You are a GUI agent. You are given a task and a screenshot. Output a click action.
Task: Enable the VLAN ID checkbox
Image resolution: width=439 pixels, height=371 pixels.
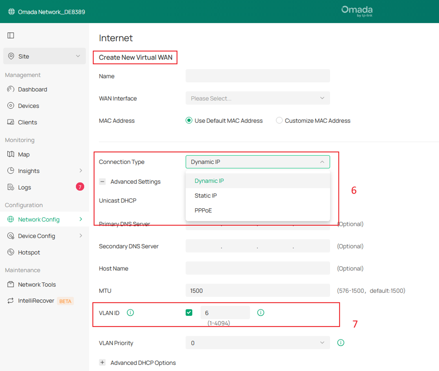[189, 313]
